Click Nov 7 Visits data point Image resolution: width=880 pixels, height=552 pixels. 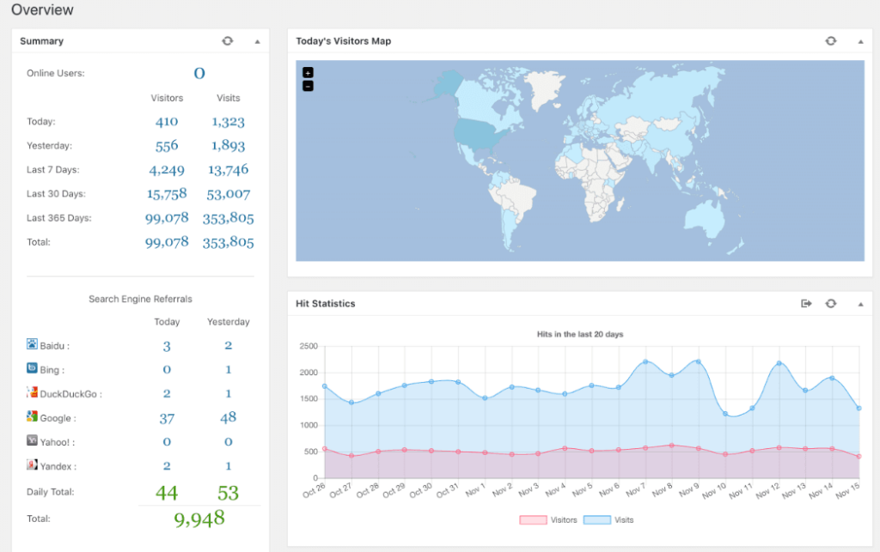pyautogui.click(x=645, y=362)
